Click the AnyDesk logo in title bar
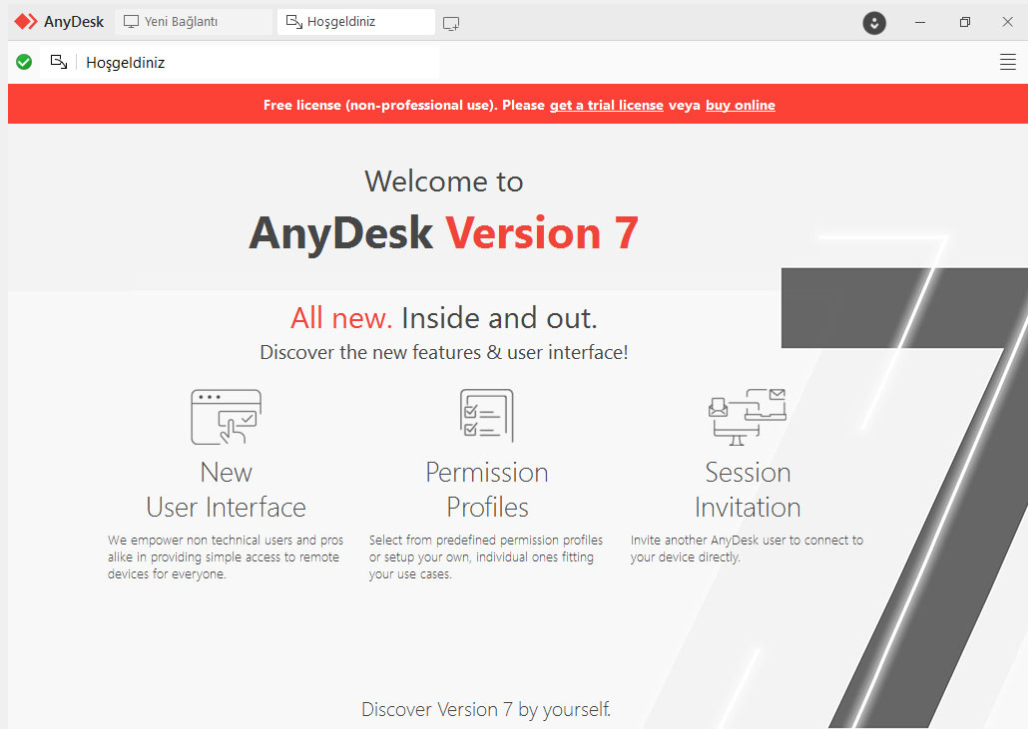Image resolution: width=1028 pixels, height=729 pixels. coord(59,22)
